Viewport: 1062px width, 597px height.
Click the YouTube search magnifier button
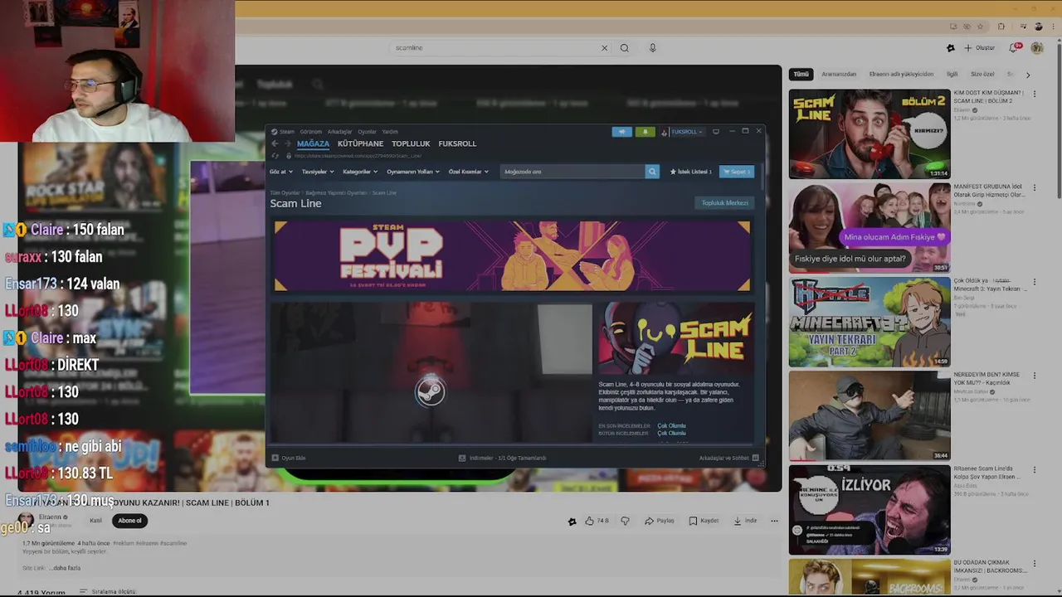(x=625, y=48)
